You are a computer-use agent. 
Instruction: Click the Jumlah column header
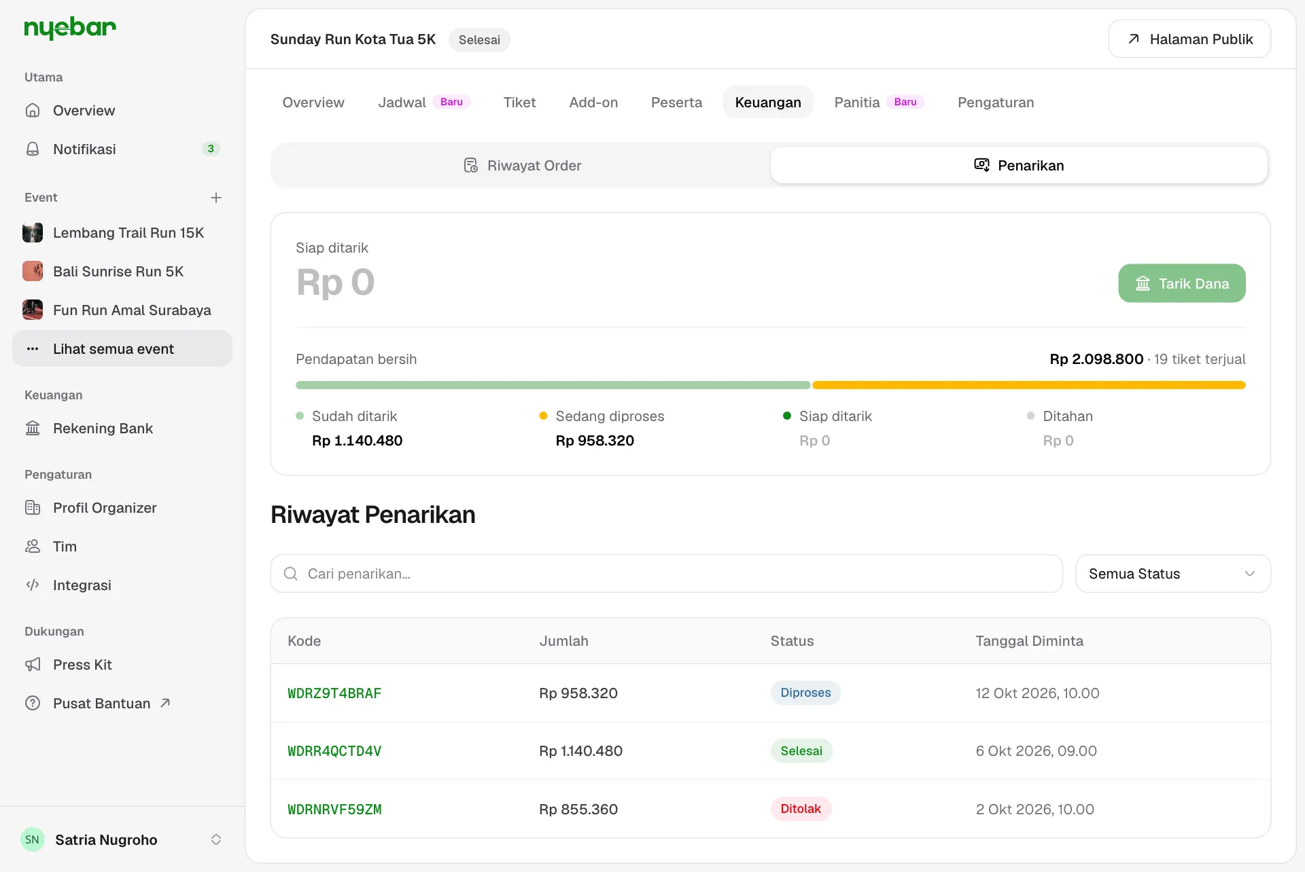point(564,641)
